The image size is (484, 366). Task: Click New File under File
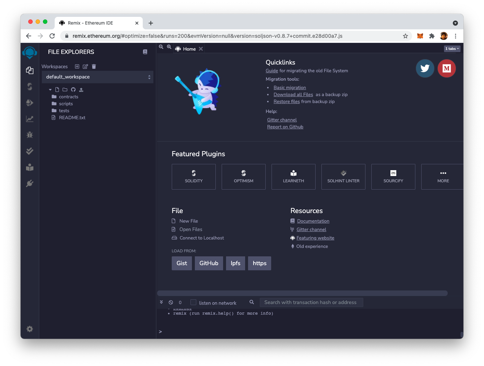189,221
